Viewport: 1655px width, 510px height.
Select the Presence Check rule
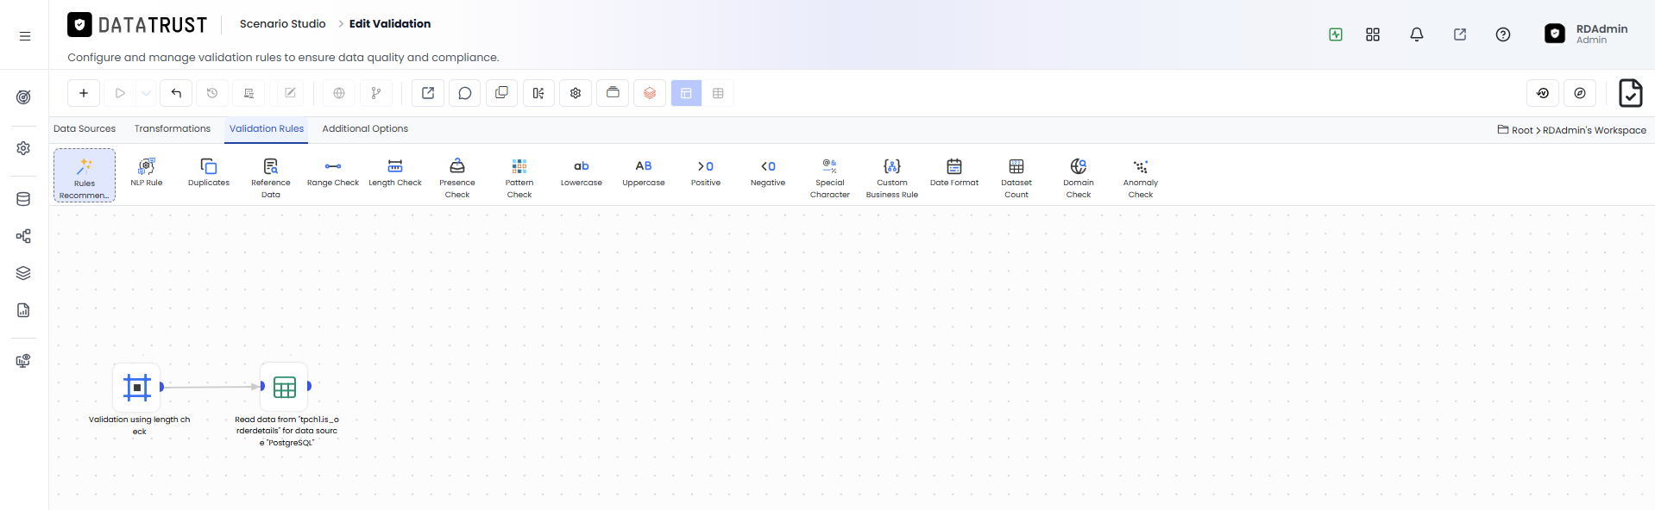pos(457,177)
